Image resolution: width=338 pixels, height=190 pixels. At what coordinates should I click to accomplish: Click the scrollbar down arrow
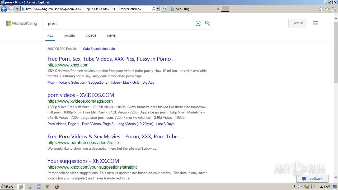(x=336, y=177)
